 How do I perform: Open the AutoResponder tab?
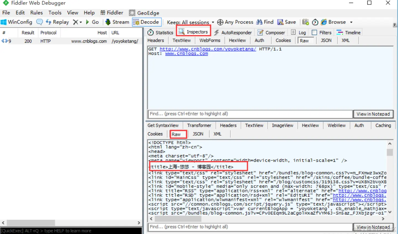click(x=233, y=33)
